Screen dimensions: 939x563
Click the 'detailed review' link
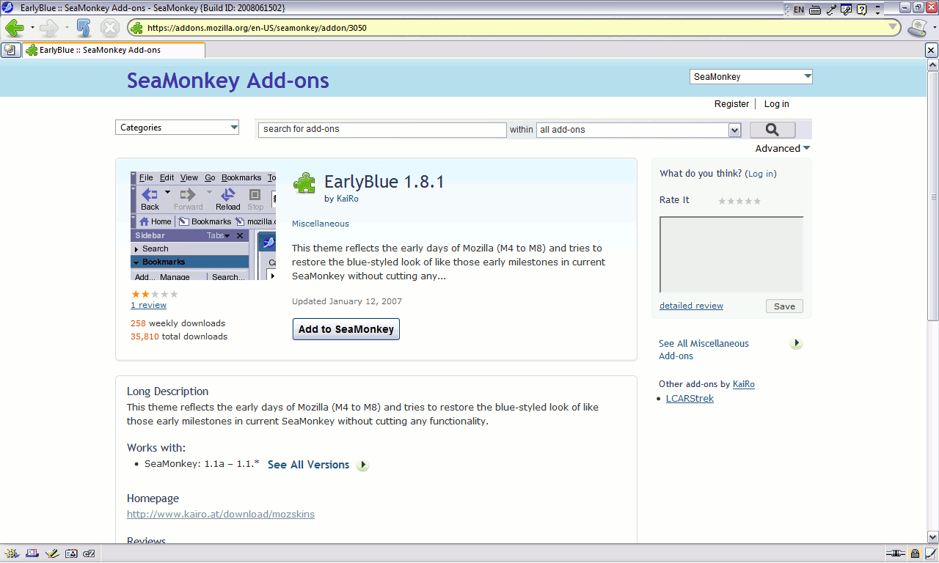[691, 306]
